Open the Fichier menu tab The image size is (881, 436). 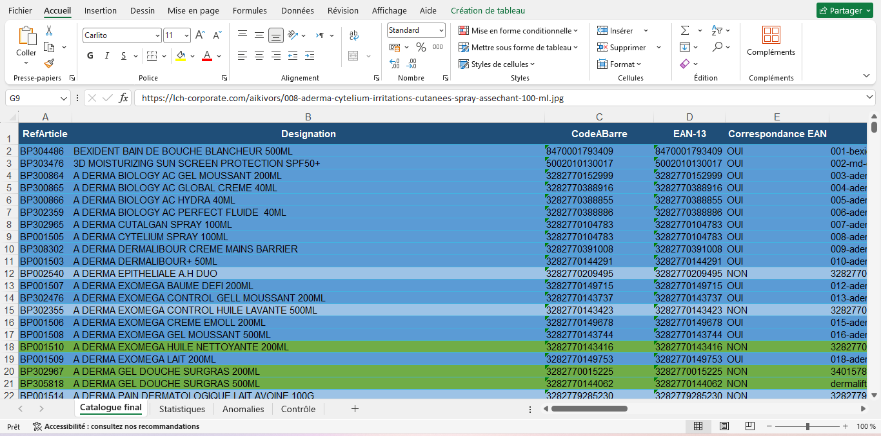[20, 10]
